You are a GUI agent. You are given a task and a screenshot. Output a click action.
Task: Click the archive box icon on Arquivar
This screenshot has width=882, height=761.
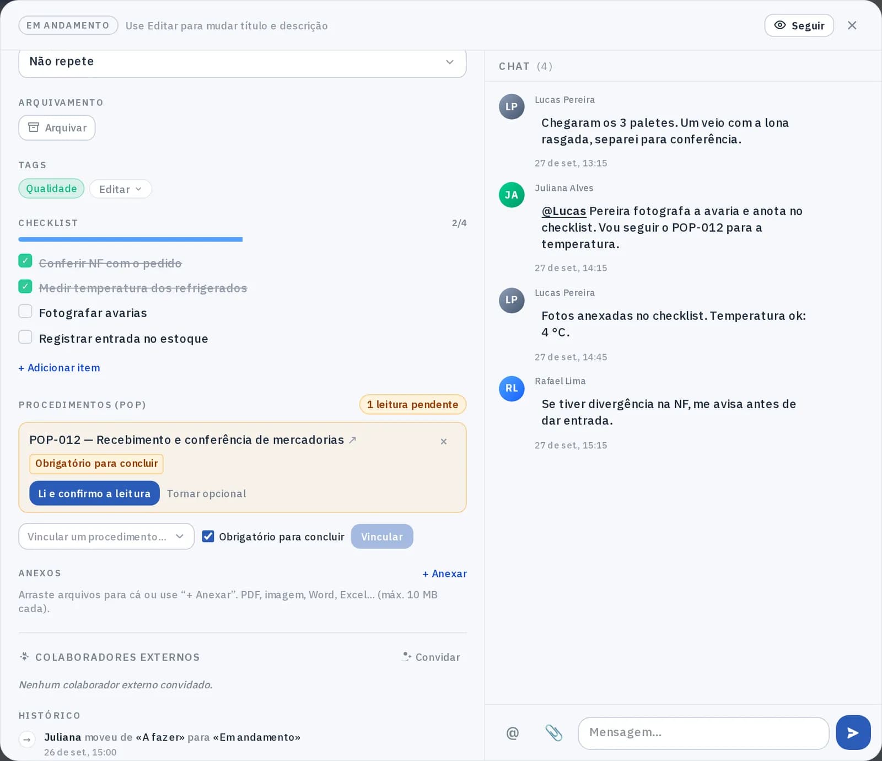tap(34, 127)
